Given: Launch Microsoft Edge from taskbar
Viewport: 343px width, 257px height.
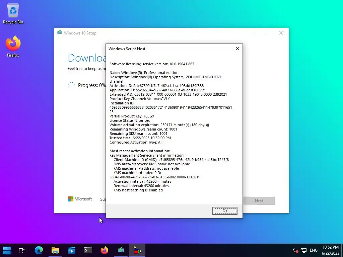Looking at the screenshot, I should 39,250.
